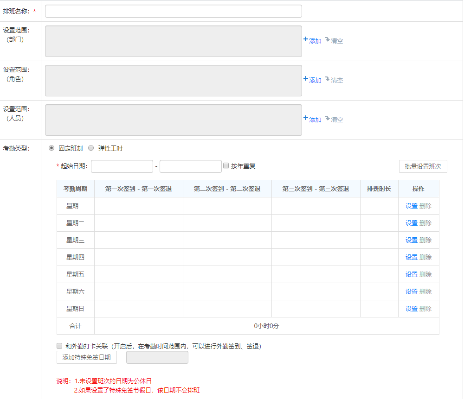
Task: Focus the 排班名称 text field
Action: point(173,11)
